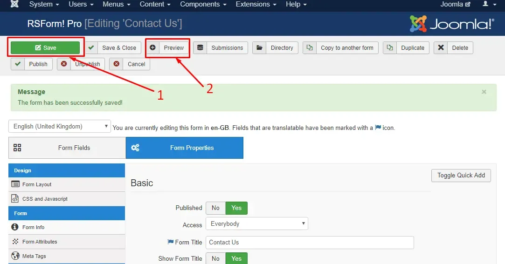The width and height of the screenshot is (505, 264).
Task: Set Show Form Title to No
Action: (215, 258)
